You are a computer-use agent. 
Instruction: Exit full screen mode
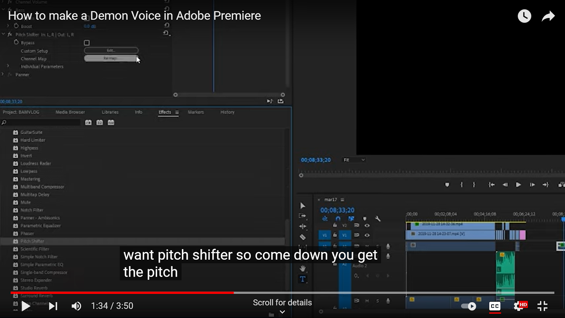point(542,306)
